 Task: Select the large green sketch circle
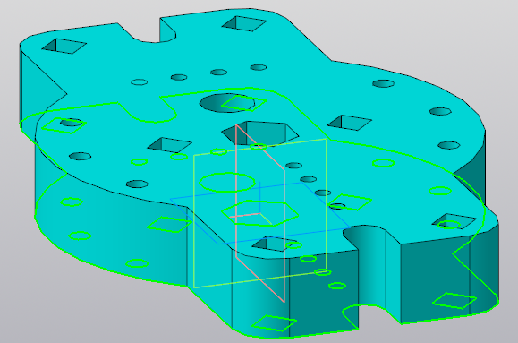[227, 183]
